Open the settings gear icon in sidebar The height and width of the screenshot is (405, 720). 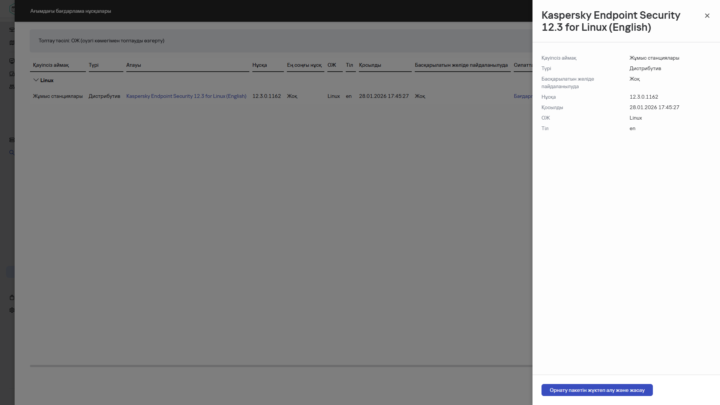[12, 310]
